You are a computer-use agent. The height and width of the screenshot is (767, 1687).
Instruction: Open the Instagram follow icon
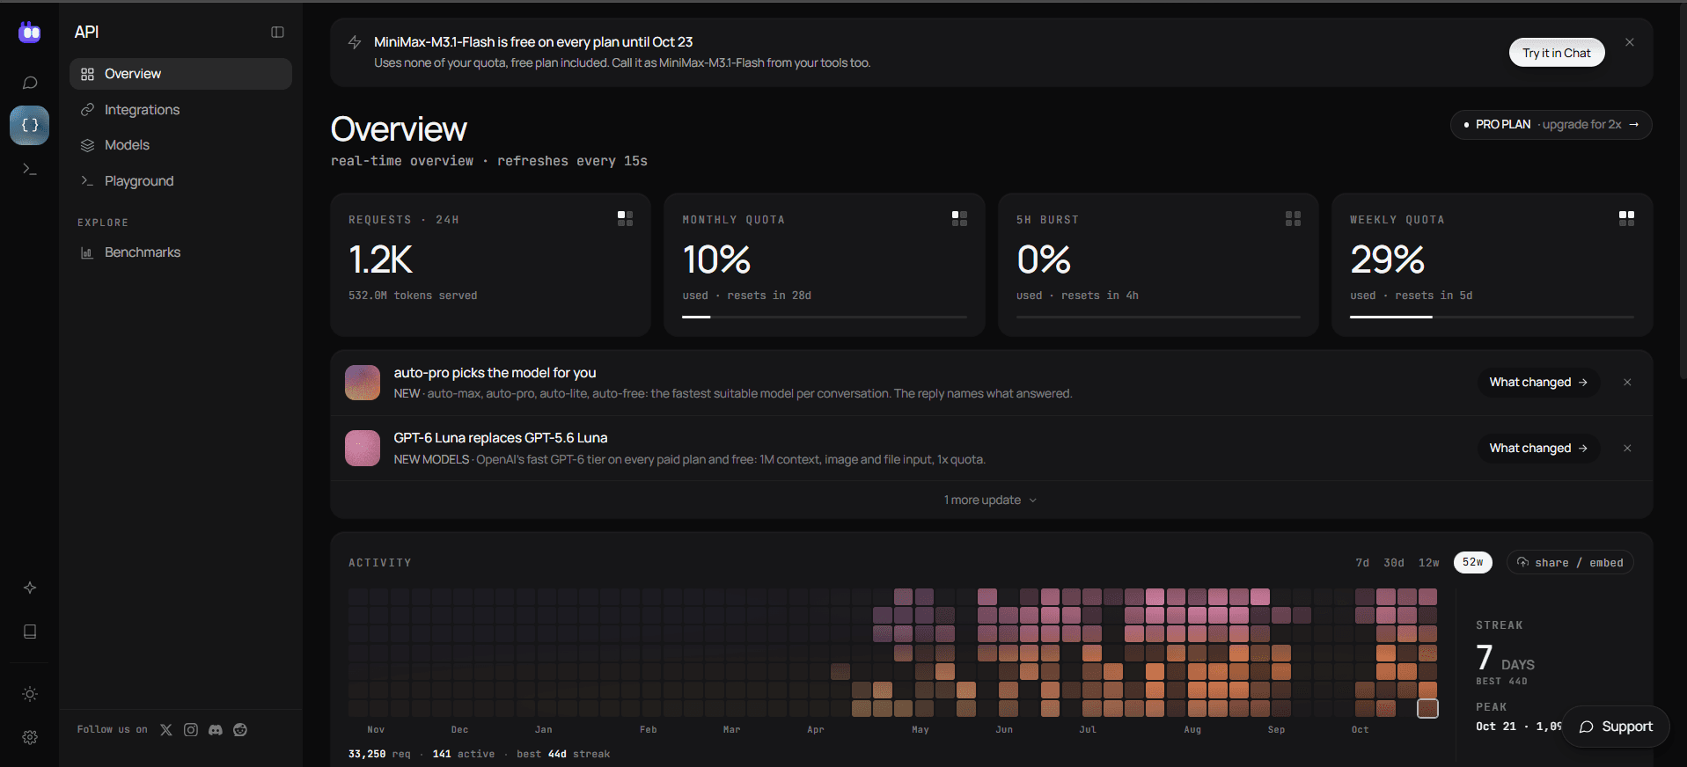pos(191,729)
